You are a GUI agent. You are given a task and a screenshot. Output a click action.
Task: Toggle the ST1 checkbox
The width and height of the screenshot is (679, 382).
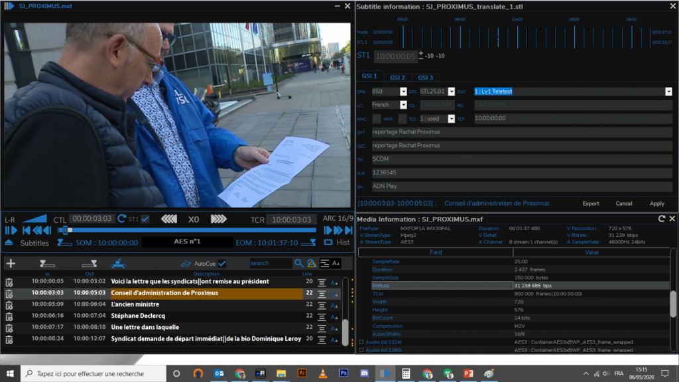coord(145,219)
